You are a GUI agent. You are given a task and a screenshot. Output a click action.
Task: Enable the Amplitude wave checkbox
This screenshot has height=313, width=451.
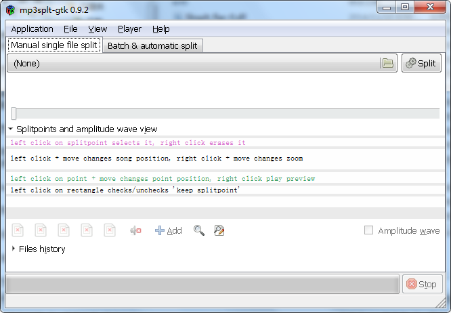click(x=368, y=230)
